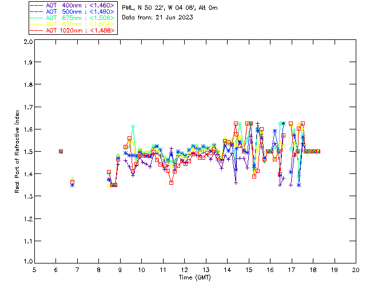Click the x-axis tick label 7

[x=77, y=270]
